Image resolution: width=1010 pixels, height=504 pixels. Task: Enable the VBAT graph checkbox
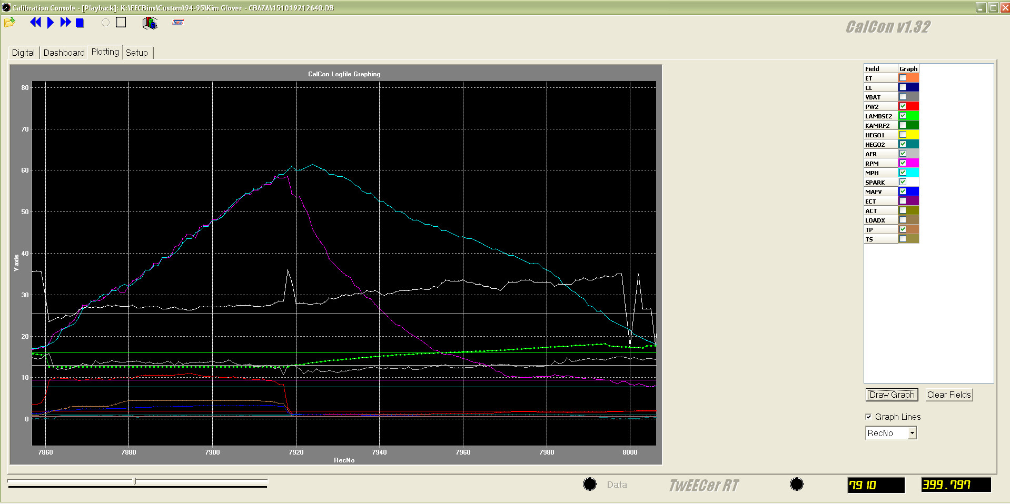903,97
